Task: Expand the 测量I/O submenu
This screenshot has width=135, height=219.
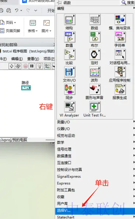Action: 95,122
